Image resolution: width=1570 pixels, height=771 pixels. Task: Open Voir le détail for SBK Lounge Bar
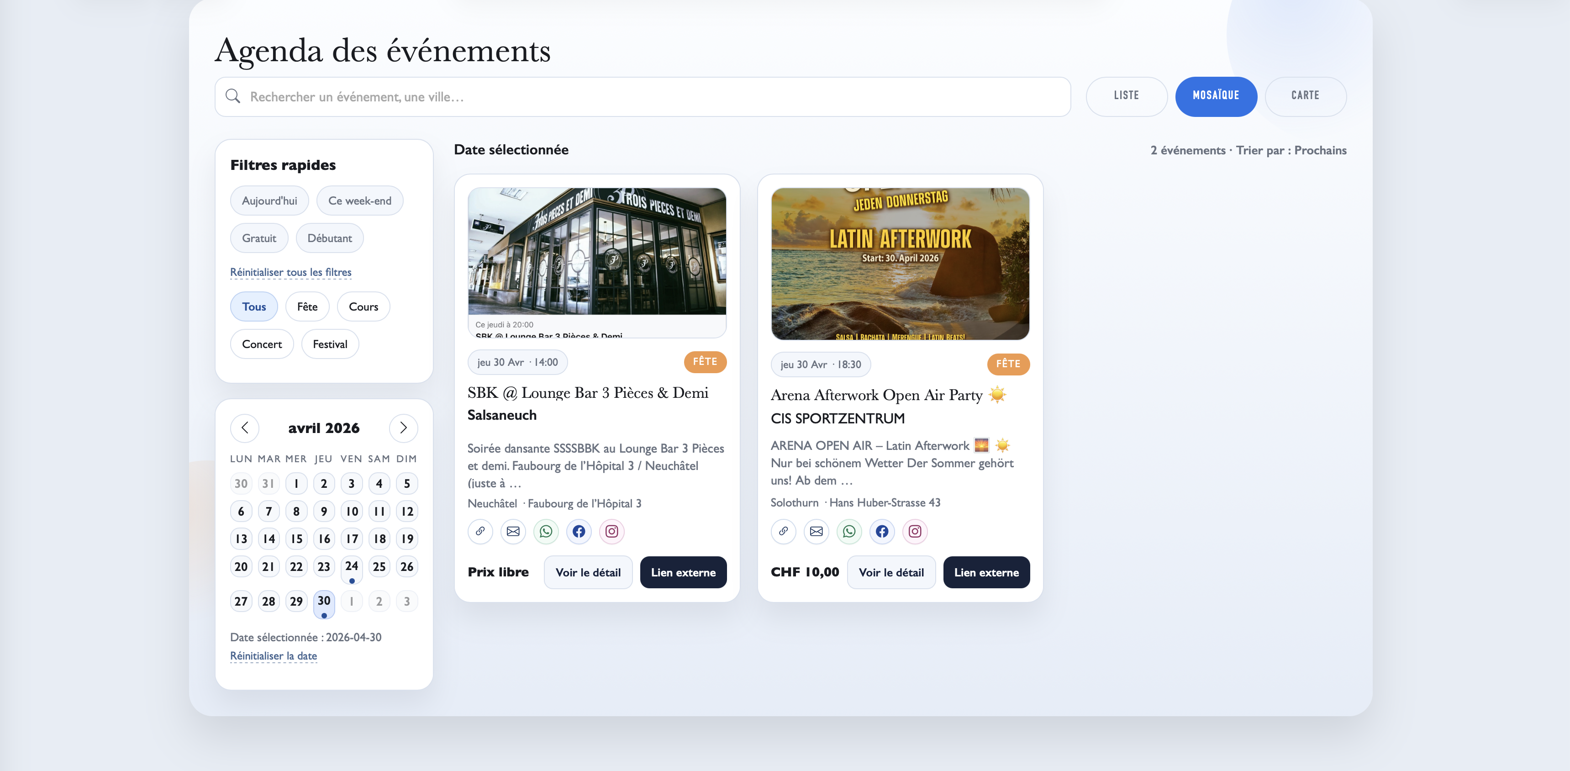588,572
